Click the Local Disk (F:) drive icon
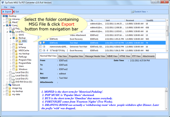Image resolution: width=170 pixels, height=117 pixels. [x=13, y=79]
